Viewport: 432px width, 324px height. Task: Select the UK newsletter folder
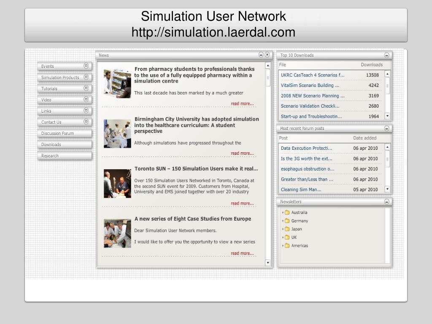pyautogui.click(x=294, y=237)
